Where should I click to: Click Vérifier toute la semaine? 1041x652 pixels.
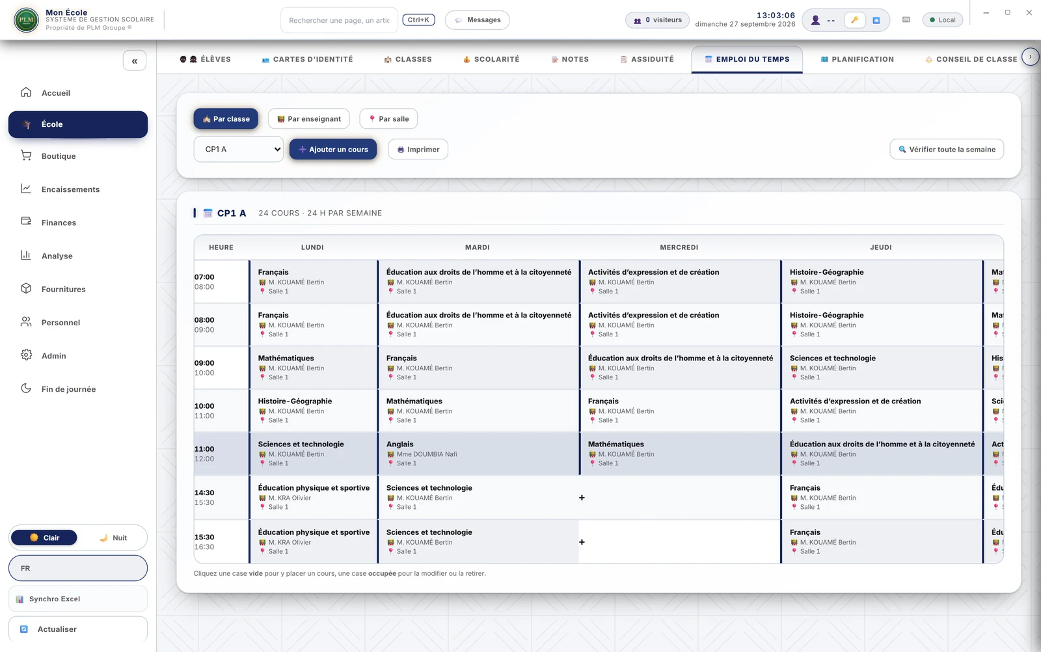click(x=947, y=150)
